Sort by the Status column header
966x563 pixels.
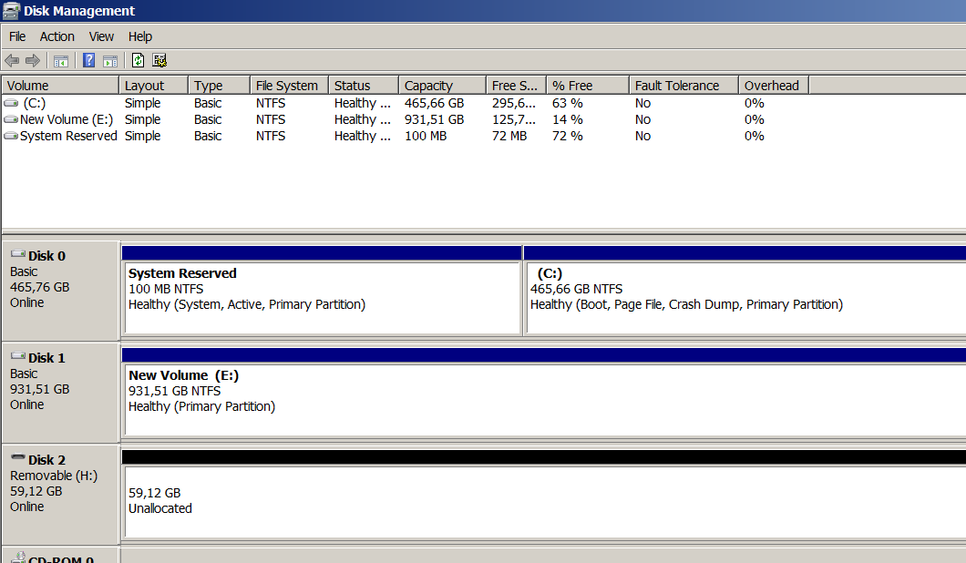[364, 86]
